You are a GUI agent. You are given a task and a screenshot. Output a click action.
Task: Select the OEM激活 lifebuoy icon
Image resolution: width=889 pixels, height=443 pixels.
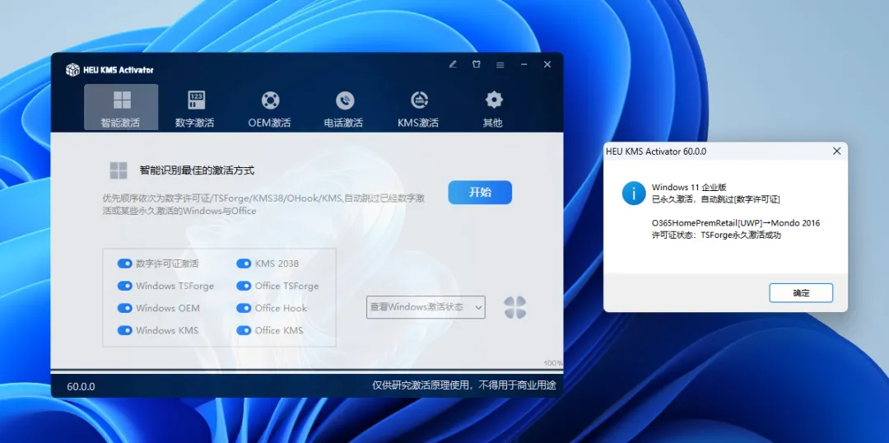pyautogui.click(x=270, y=100)
